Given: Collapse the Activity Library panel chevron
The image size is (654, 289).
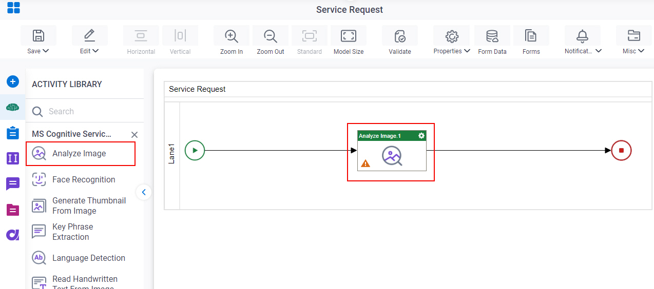Looking at the screenshot, I should (144, 192).
